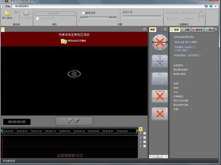The image size is (221, 165).
Task: Click the ribbon collapse arrow icon
Action: point(216,6)
